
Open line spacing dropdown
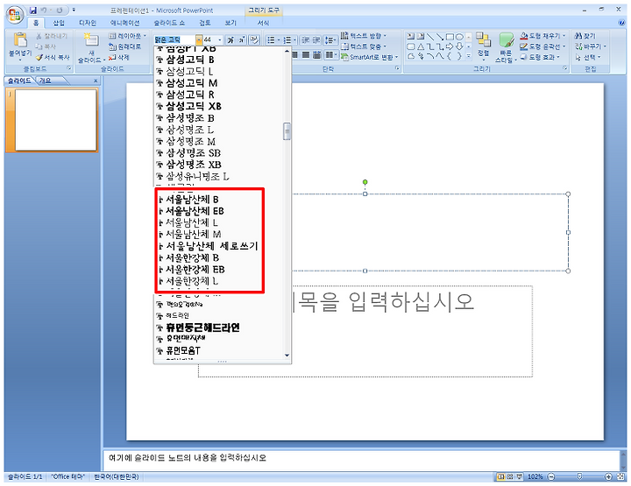pyautogui.click(x=330, y=39)
